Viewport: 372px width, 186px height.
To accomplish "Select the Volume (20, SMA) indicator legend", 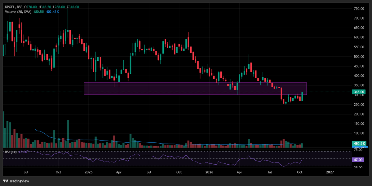I will tap(18, 12).
